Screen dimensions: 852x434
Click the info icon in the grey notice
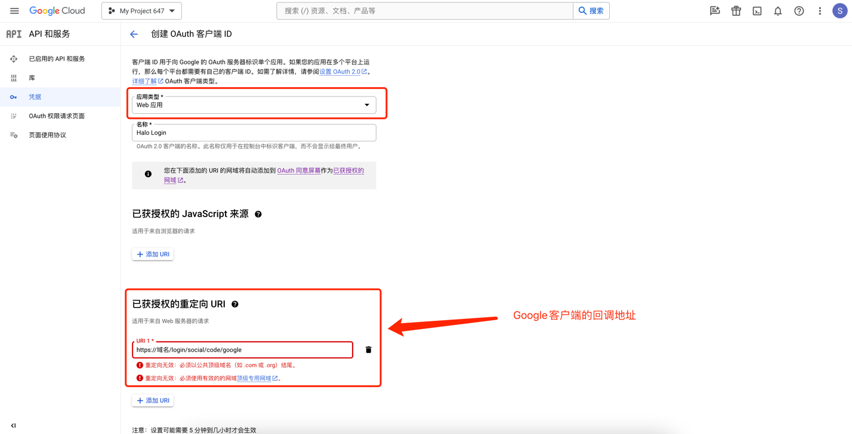pos(148,174)
